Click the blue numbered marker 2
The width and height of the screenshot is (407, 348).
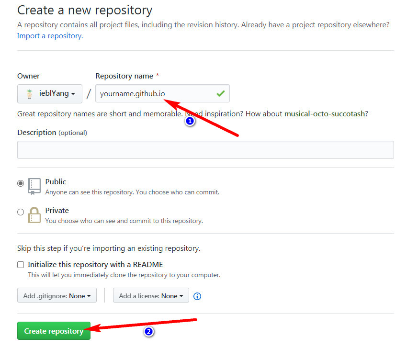149,331
